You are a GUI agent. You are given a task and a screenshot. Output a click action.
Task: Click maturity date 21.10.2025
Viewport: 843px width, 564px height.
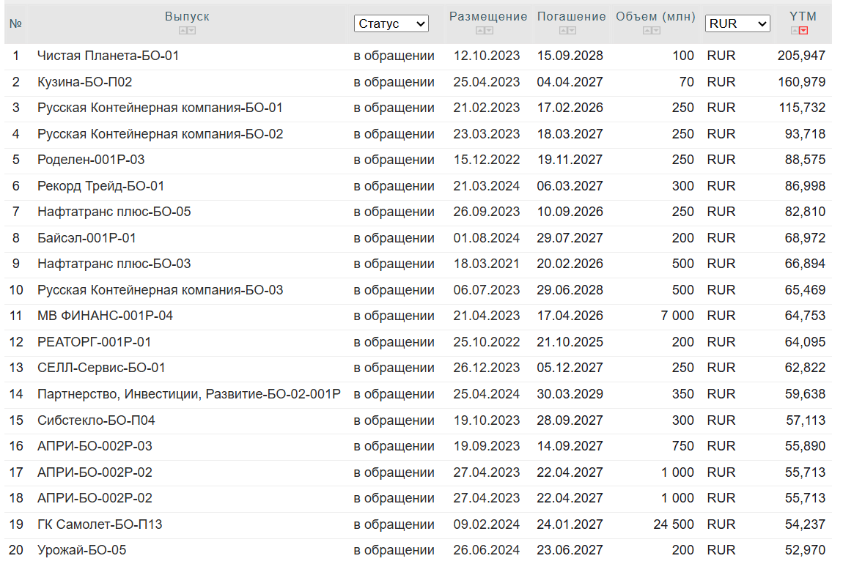570,343
